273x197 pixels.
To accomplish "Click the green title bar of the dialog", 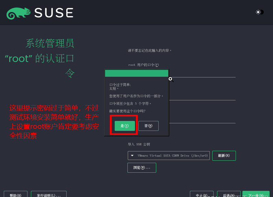I will click(x=136, y=73).
